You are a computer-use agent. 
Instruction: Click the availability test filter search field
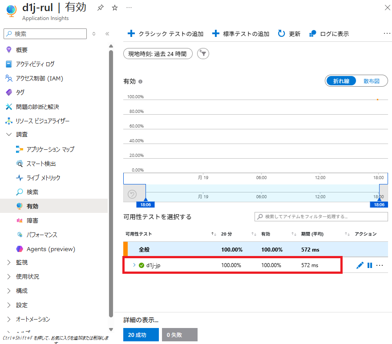click(321, 216)
